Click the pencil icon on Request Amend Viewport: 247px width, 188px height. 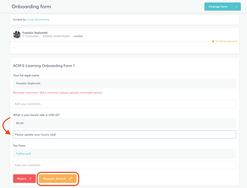(71, 178)
